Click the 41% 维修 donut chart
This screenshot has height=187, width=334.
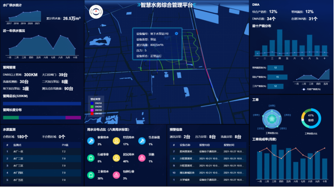point(311,118)
